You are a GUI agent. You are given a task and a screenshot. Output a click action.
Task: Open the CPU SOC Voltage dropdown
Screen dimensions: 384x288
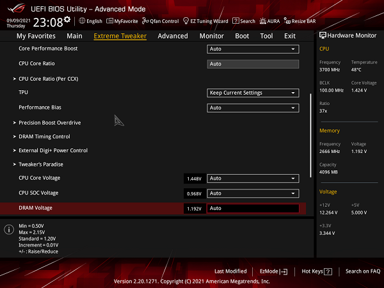(253, 193)
